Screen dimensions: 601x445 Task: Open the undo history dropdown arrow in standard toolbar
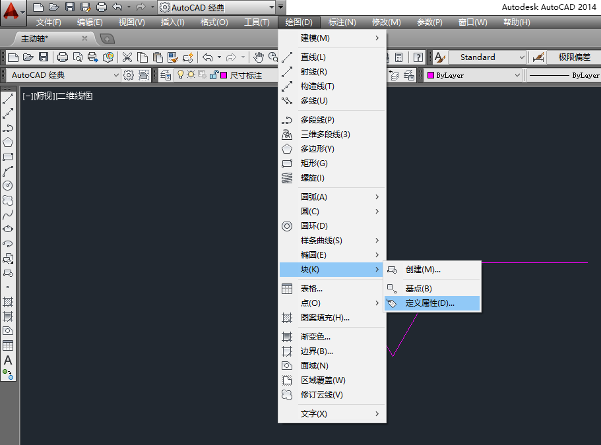pos(219,57)
